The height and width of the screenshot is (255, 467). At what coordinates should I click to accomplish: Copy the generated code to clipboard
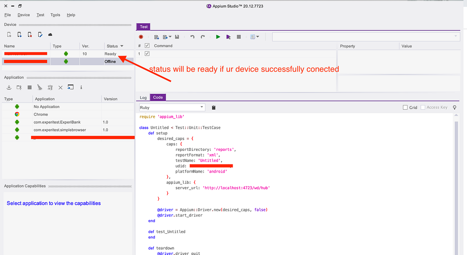pyautogui.click(x=214, y=107)
